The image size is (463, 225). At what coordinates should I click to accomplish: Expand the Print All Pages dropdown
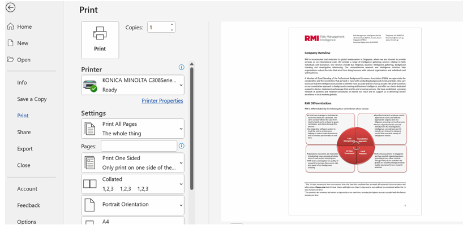coord(132,129)
